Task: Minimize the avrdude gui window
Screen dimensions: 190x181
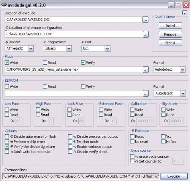Action: tap(171, 5)
